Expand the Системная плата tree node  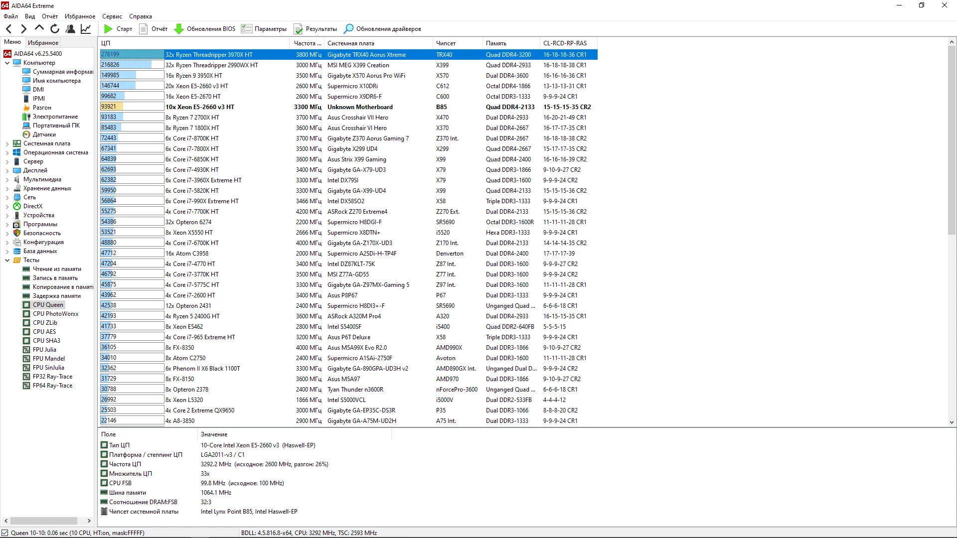pyautogui.click(x=7, y=143)
